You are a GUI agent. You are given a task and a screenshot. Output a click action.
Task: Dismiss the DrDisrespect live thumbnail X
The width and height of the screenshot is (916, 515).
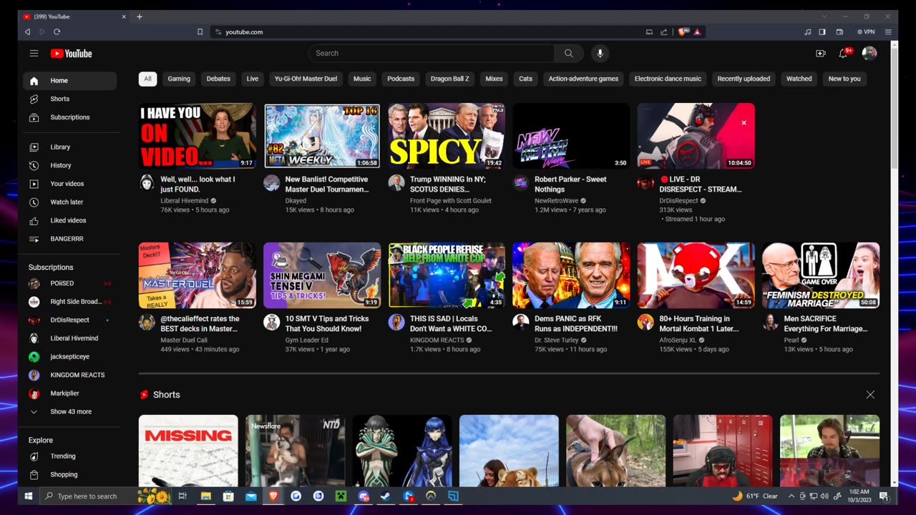744,123
